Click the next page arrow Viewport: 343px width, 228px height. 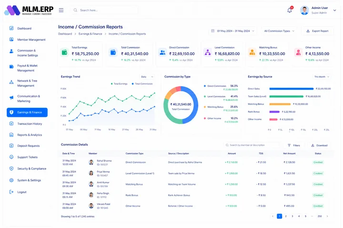(x=327, y=216)
